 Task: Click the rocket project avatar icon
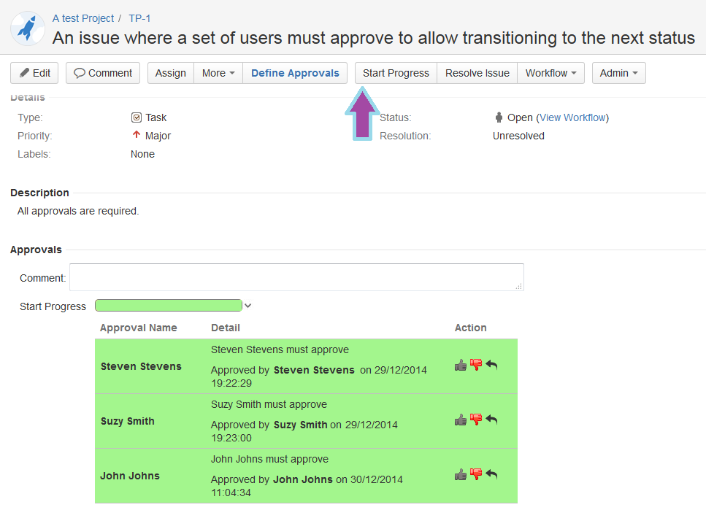[x=28, y=28]
